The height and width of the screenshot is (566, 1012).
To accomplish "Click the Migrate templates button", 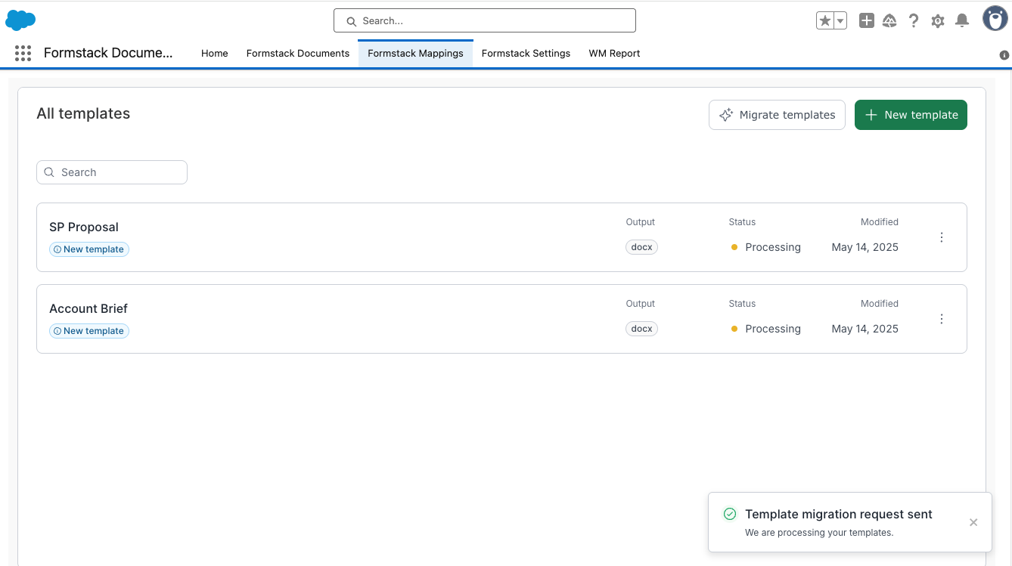I will (x=777, y=115).
